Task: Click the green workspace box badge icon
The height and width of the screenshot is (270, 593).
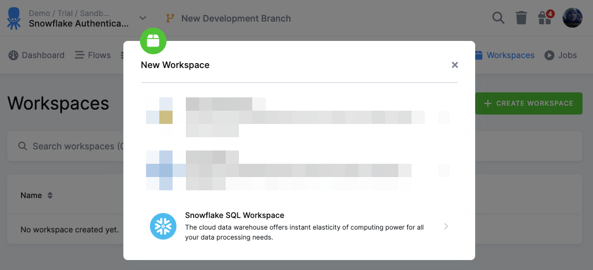Action: [153, 41]
